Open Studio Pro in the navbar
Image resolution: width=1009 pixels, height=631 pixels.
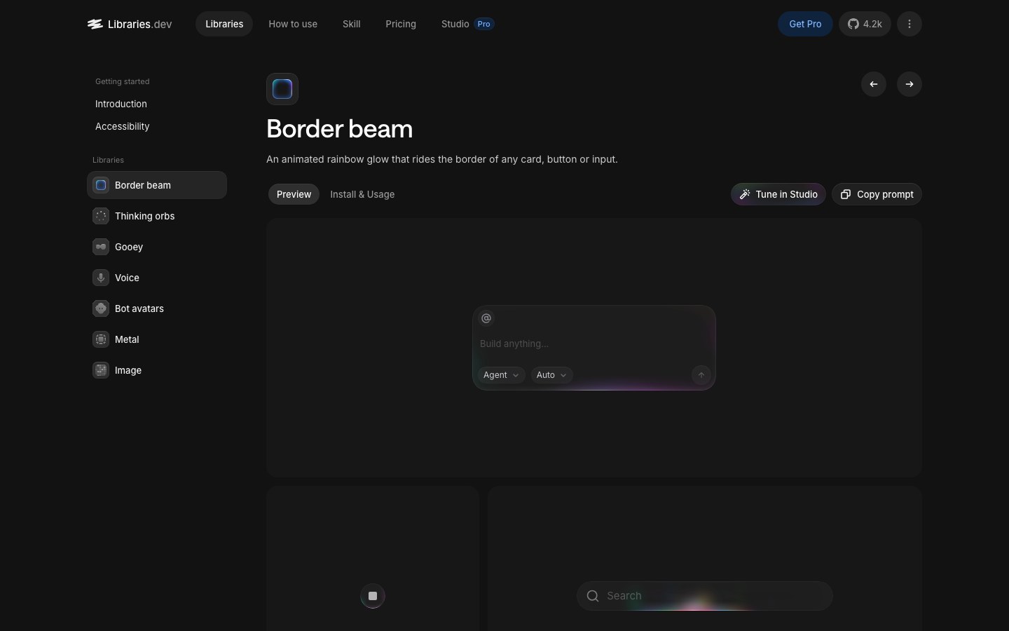(x=467, y=24)
